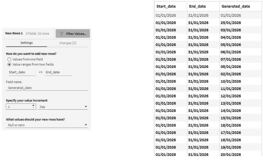
Task: Click the value increment number box
Action: point(19,107)
